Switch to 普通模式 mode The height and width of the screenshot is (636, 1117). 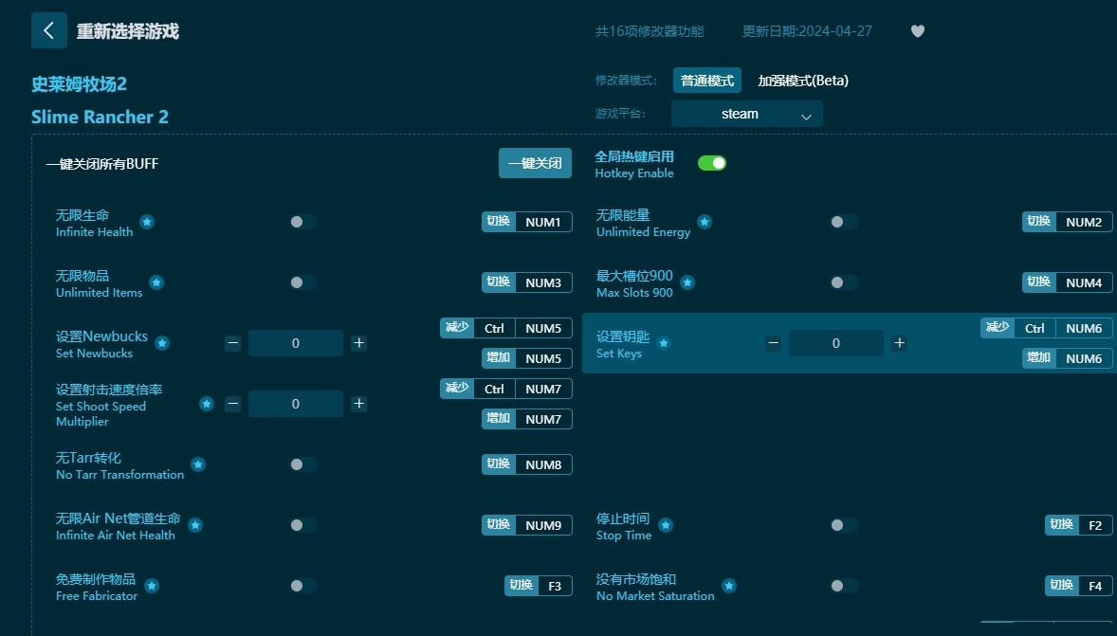coord(706,81)
